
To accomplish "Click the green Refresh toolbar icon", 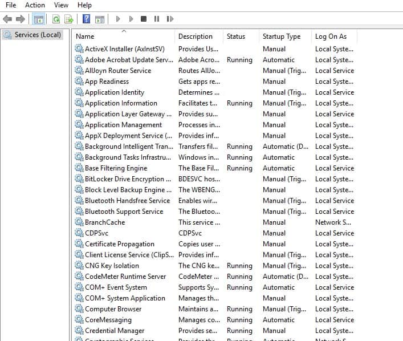I will (x=56, y=19).
